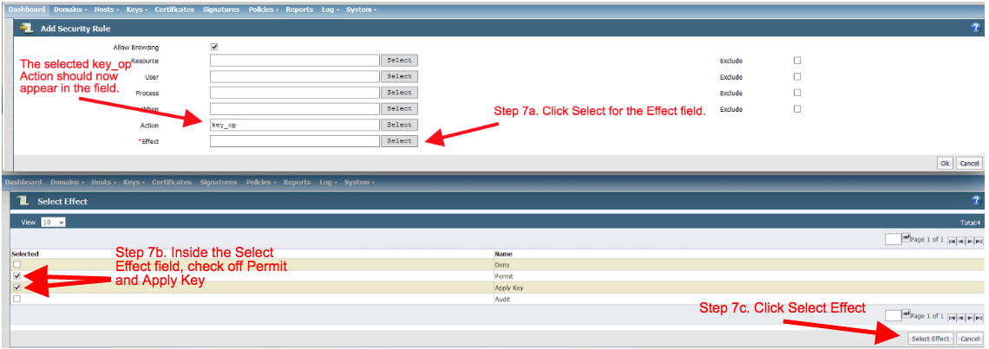
Task: Go to previous page using lower pagination arrows
Action: point(960,316)
